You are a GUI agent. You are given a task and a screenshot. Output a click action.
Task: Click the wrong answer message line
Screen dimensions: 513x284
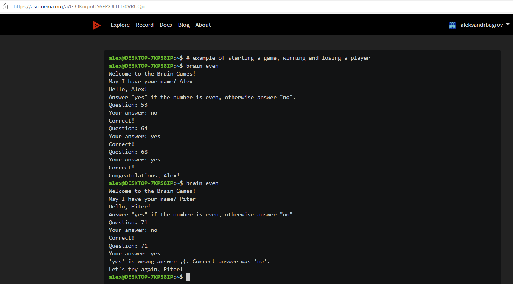[x=188, y=261]
